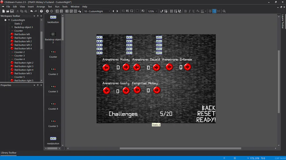286x160 pixels.
Task: Toggle the grid display icon
Action: click(x=171, y=11)
